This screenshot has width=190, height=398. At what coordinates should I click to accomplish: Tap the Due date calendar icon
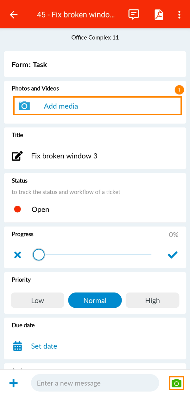[17, 346]
